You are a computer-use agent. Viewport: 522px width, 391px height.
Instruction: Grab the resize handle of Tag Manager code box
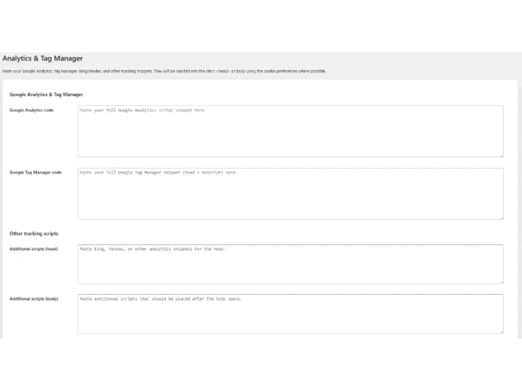(x=502, y=217)
